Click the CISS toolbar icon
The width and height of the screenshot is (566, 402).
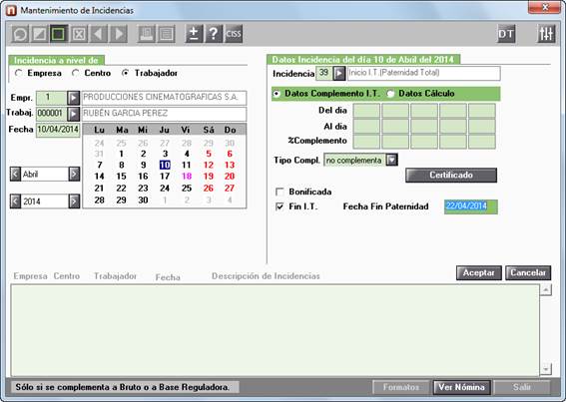tap(234, 34)
